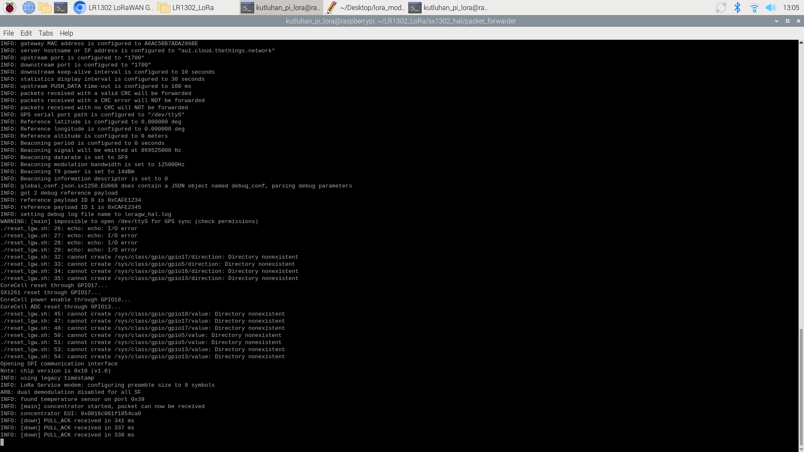Click the volume speaker icon
804x452 pixels.
(x=770, y=8)
